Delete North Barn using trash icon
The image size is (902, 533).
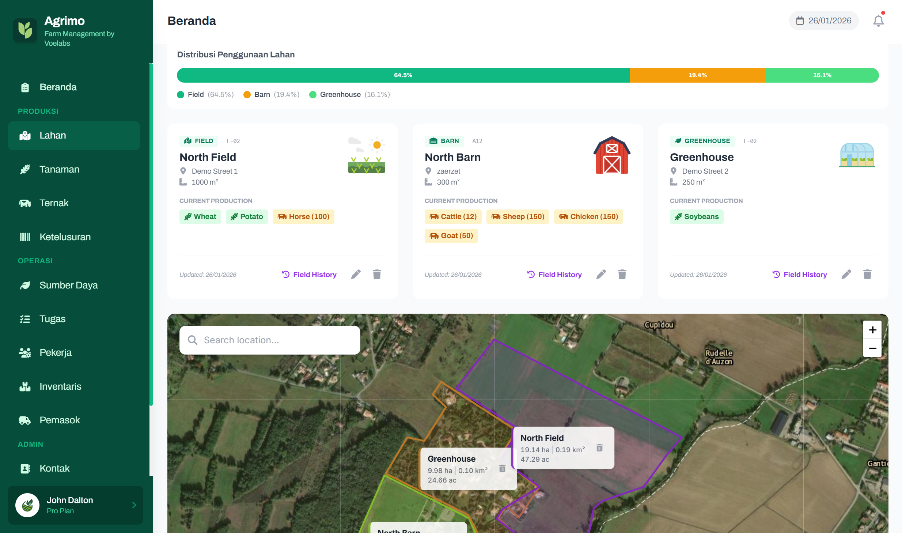click(622, 274)
